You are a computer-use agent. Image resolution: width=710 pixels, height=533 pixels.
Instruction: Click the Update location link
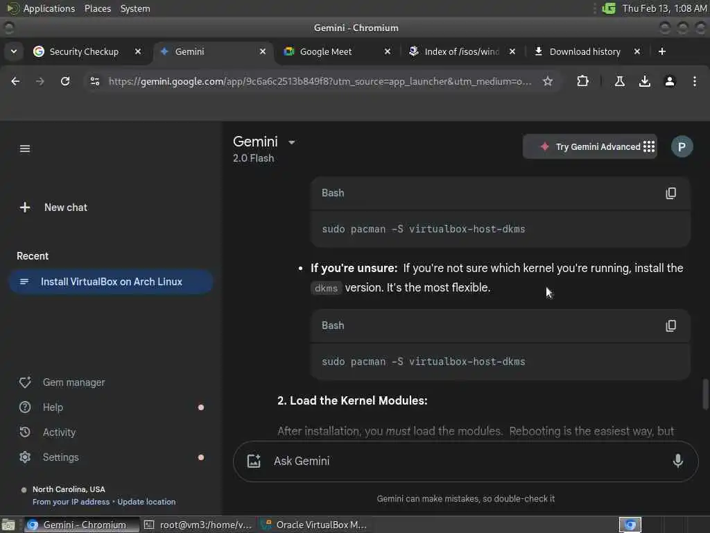146,502
